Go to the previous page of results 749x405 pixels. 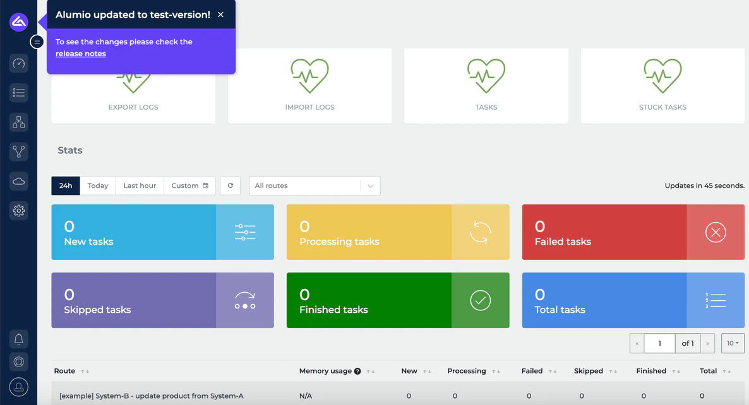tap(637, 343)
